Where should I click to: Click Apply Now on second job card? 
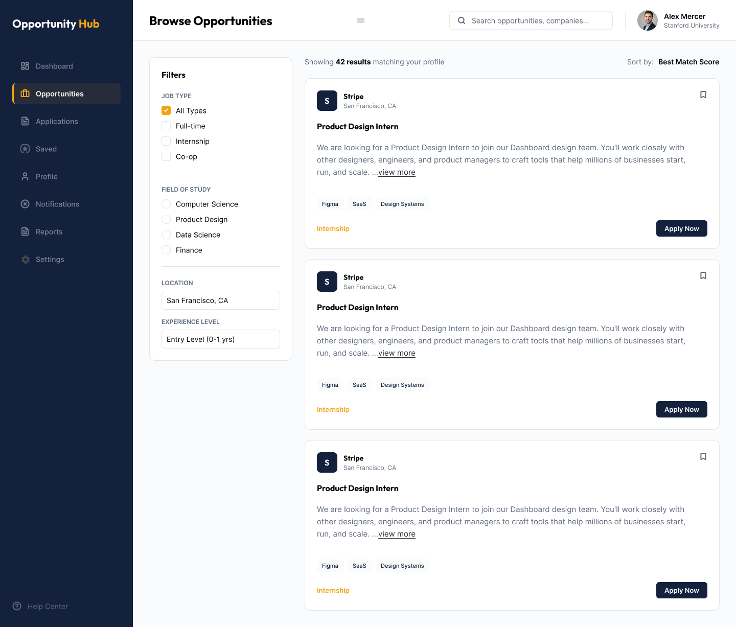click(682, 409)
